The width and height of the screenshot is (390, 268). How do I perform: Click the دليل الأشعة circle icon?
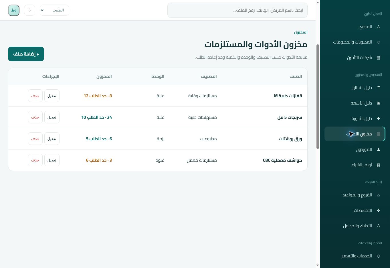point(378,103)
